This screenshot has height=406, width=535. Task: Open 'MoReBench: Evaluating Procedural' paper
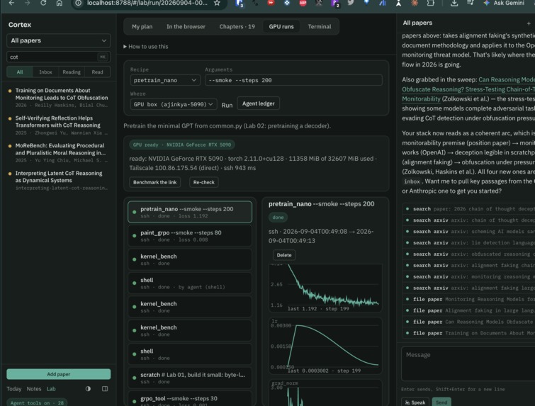tap(59, 152)
